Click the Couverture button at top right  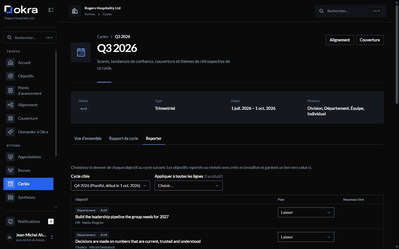click(x=370, y=40)
